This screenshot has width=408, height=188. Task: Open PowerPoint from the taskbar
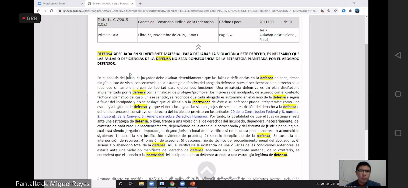tap(193, 184)
